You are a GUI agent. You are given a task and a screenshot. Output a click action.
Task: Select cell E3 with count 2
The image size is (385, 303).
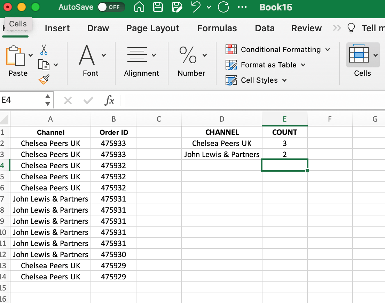point(285,154)
